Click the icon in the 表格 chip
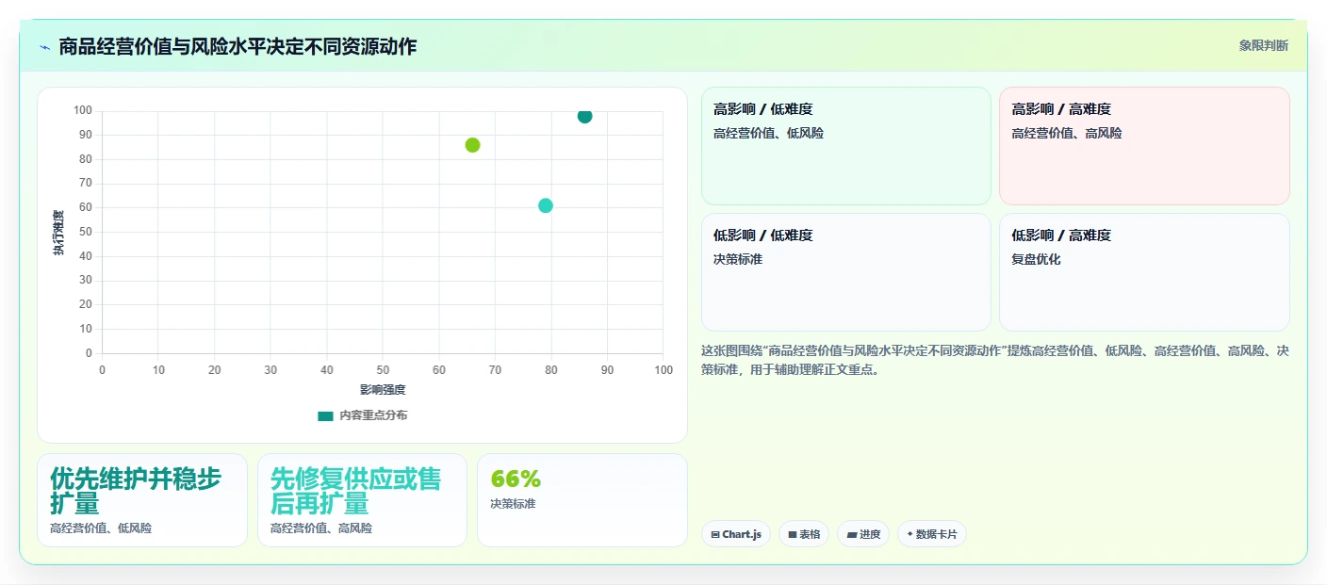This screenshot has height=585, width=1327. click(793, 535)
